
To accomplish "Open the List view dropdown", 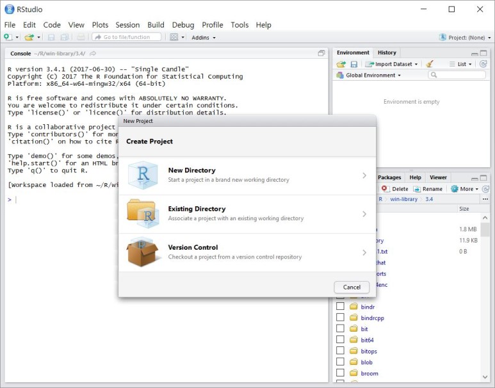I will click(x=460, y=64).
